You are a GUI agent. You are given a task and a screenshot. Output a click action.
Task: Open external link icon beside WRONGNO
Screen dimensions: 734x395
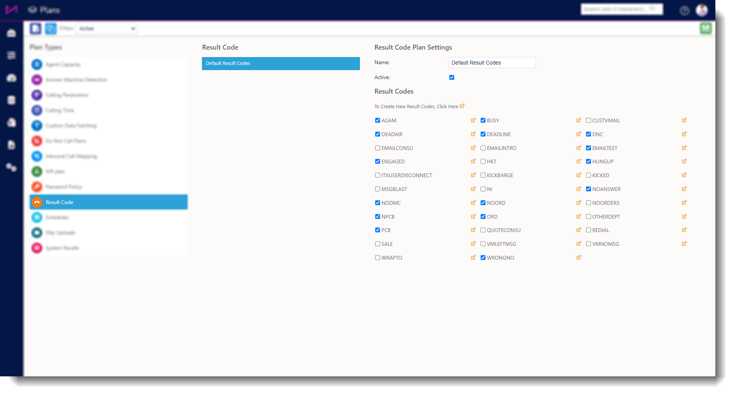(x=579, y=257)
